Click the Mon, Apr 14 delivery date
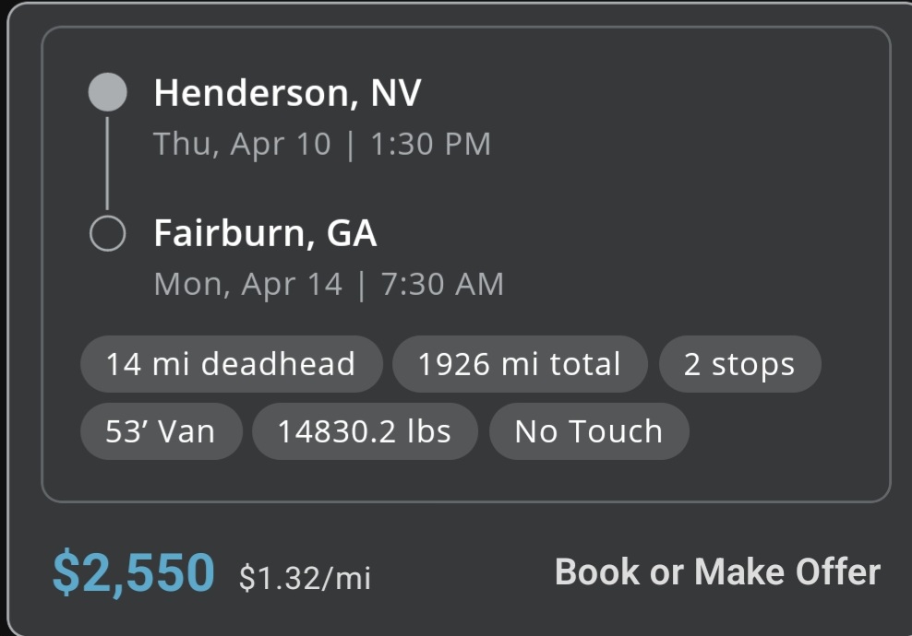The width and height of the screenshot is (912, 636). (x=247, y=284)
